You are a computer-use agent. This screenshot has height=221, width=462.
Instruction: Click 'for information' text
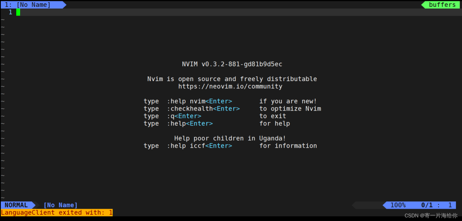point(288,146)
